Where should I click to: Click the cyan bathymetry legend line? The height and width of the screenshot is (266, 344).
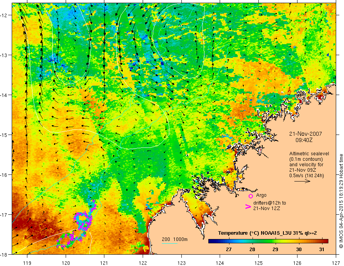170,243
